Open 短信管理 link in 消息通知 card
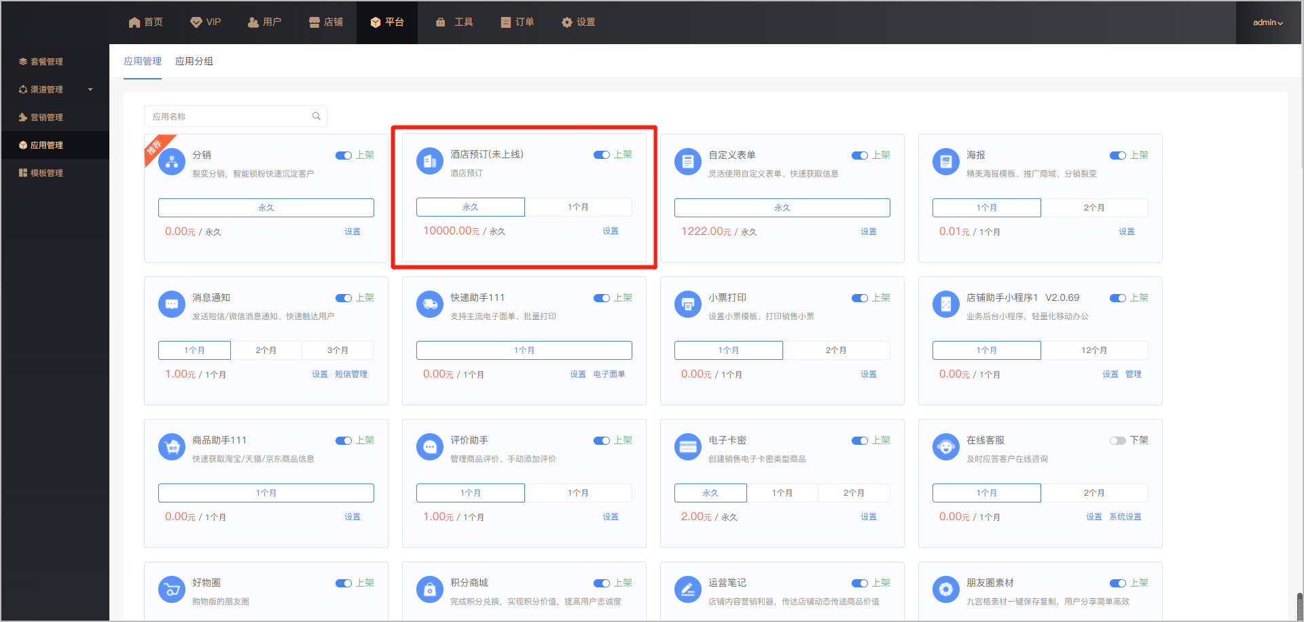Screen dimensions: 1304x622 [351, 374]
